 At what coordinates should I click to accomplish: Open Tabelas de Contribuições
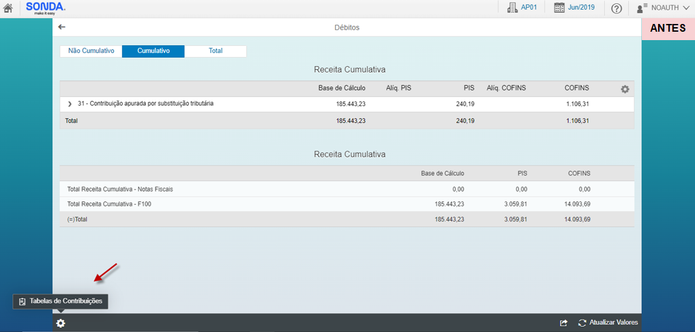pos(60,301)
